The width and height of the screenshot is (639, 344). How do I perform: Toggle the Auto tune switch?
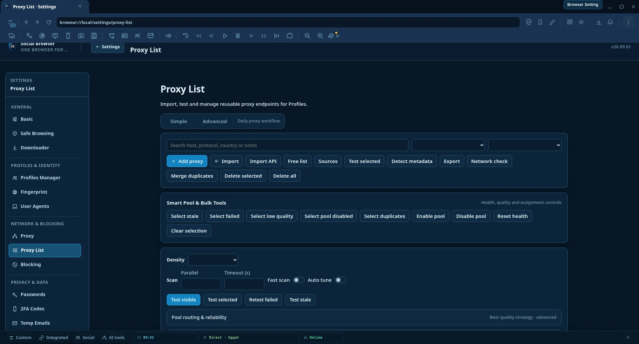(340, 280)
